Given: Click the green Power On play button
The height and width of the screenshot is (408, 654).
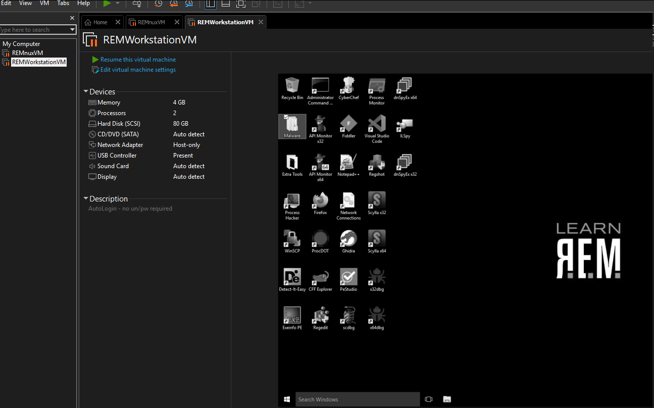Looking at the screenshot, I should [107, 4].
